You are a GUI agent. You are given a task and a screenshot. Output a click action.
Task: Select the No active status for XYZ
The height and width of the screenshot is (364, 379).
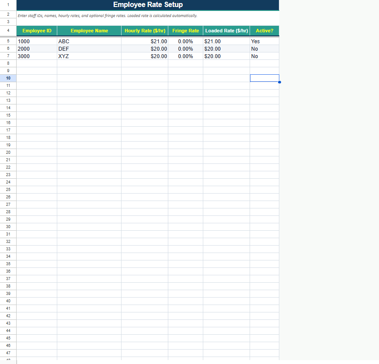pyautogui.click(x=264, y=56)
